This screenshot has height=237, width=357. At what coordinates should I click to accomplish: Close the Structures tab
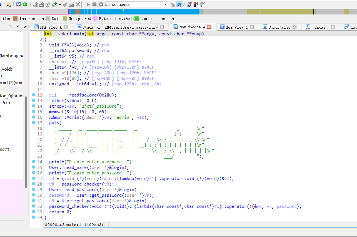(x=294, y=27)
